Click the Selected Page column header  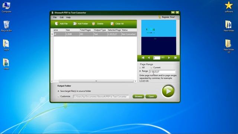click(114, 30)
